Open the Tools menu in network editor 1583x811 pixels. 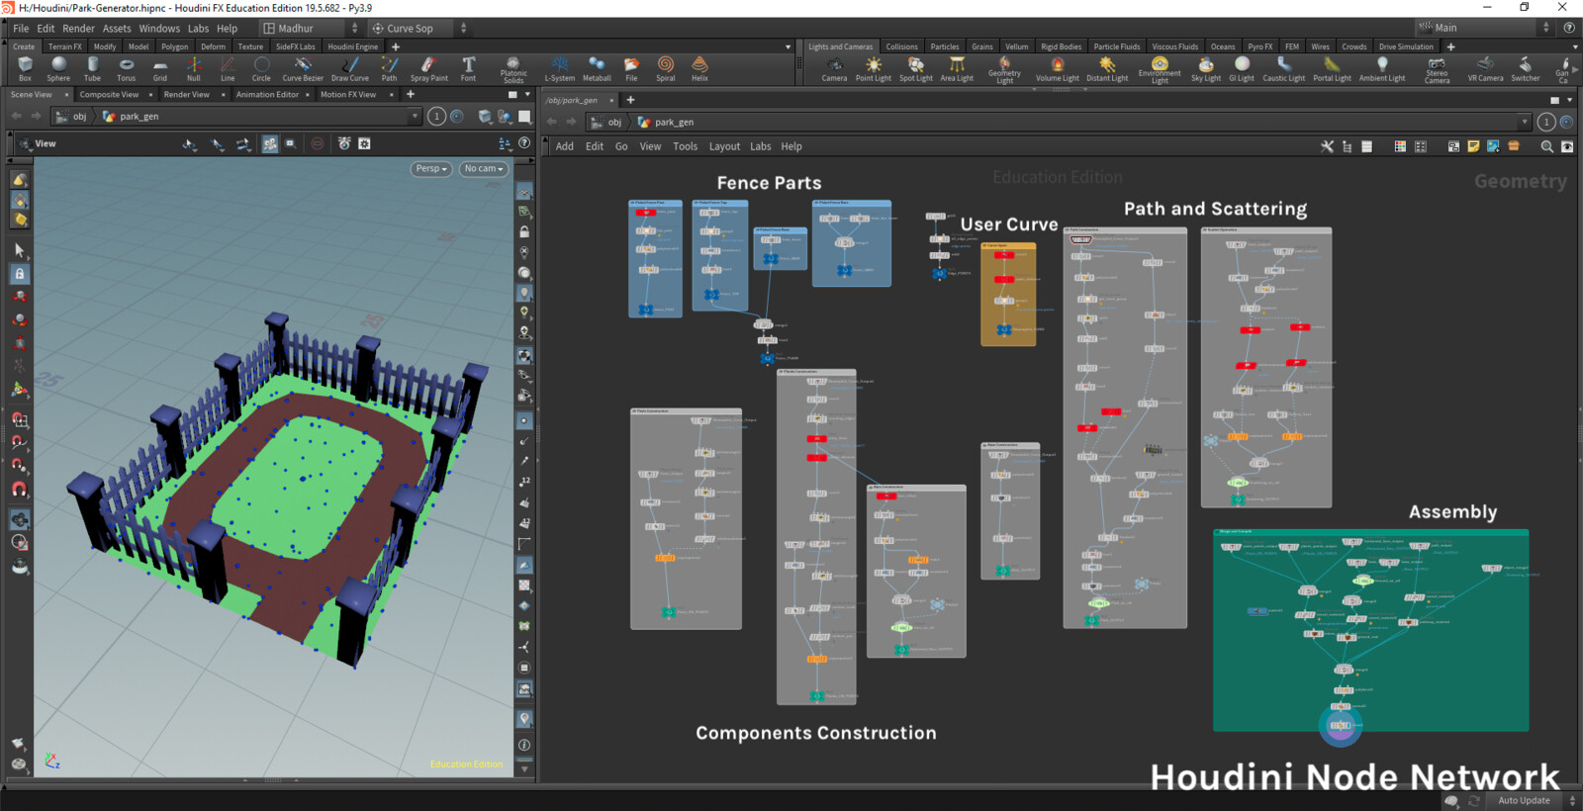685,146
